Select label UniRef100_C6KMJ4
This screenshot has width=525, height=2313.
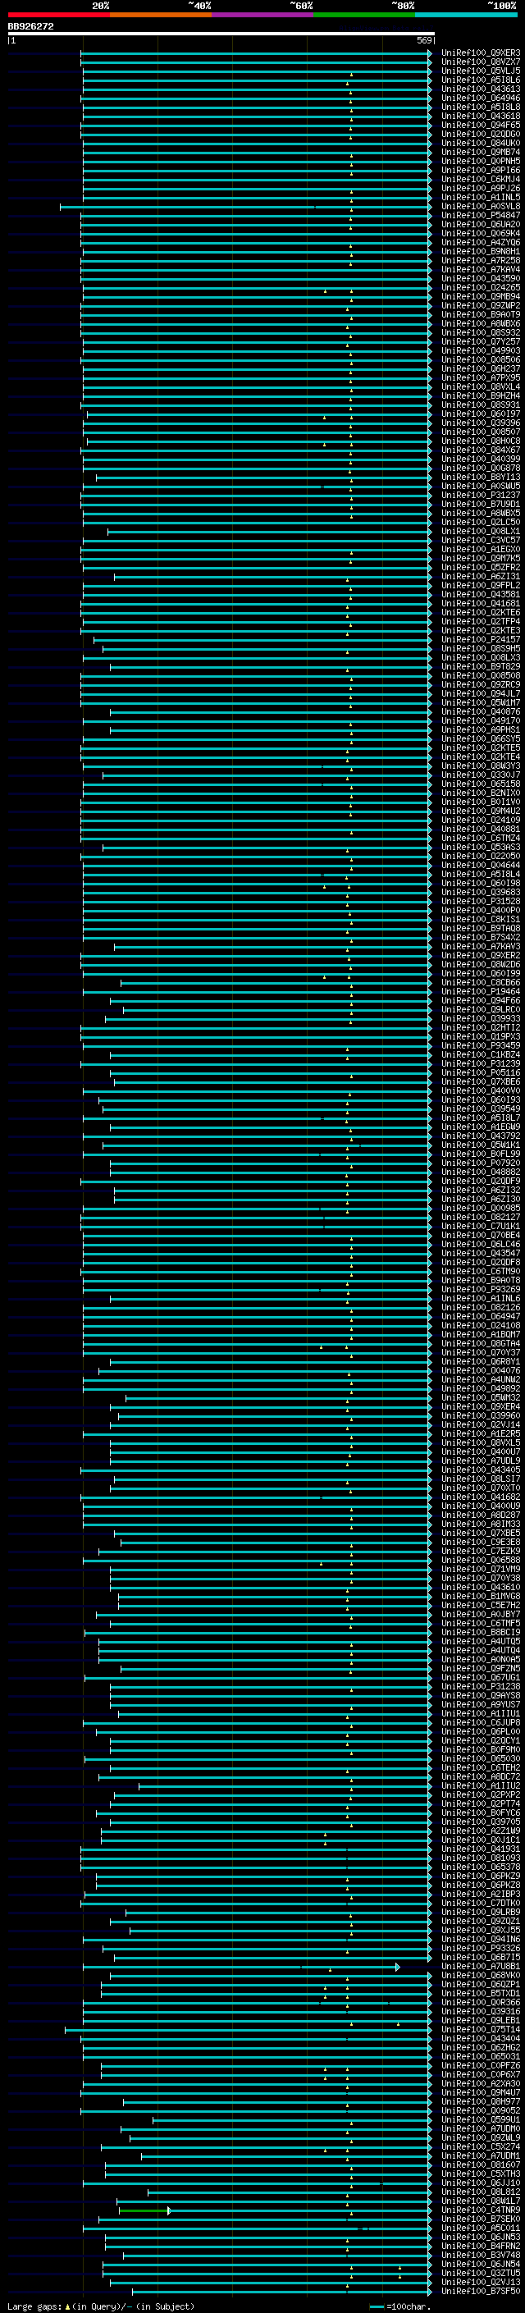pyautogui.click(x=480, y=180)
